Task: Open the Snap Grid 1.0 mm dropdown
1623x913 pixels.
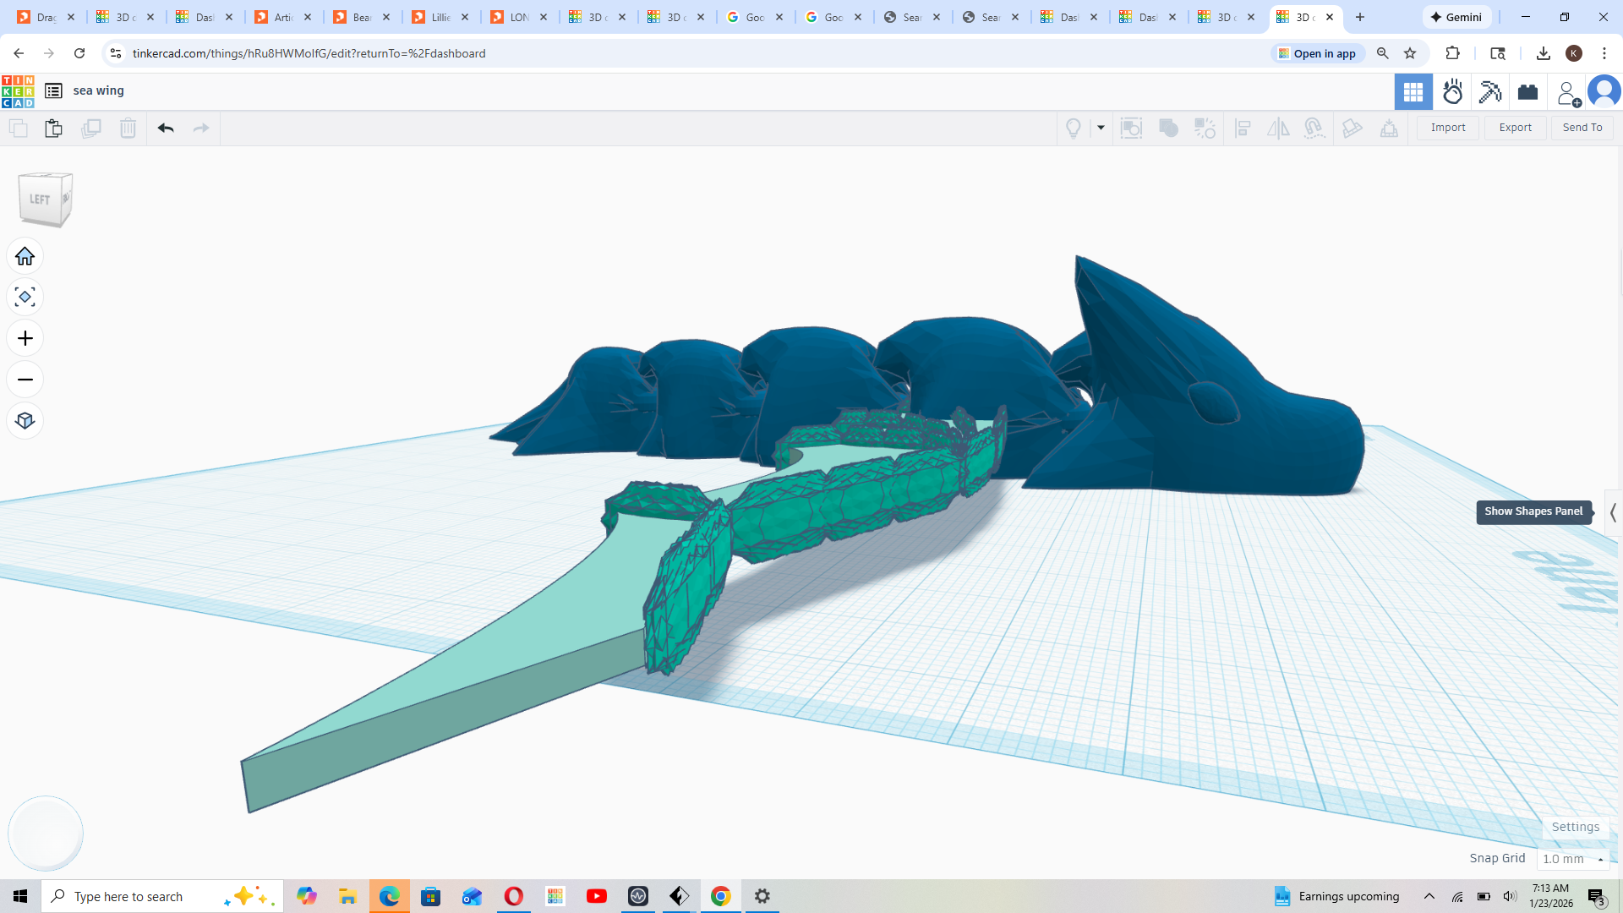Action: (x=1572, y=859)
